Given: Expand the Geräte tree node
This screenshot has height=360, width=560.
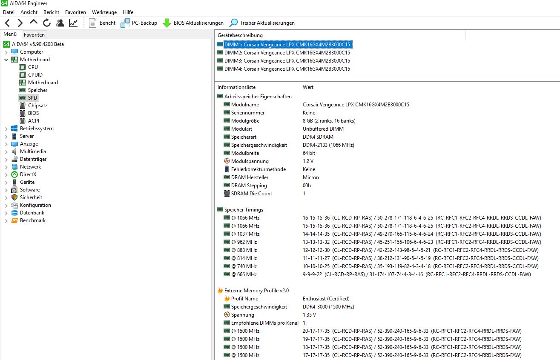Looking at the screenshot, I should point(6,182).
